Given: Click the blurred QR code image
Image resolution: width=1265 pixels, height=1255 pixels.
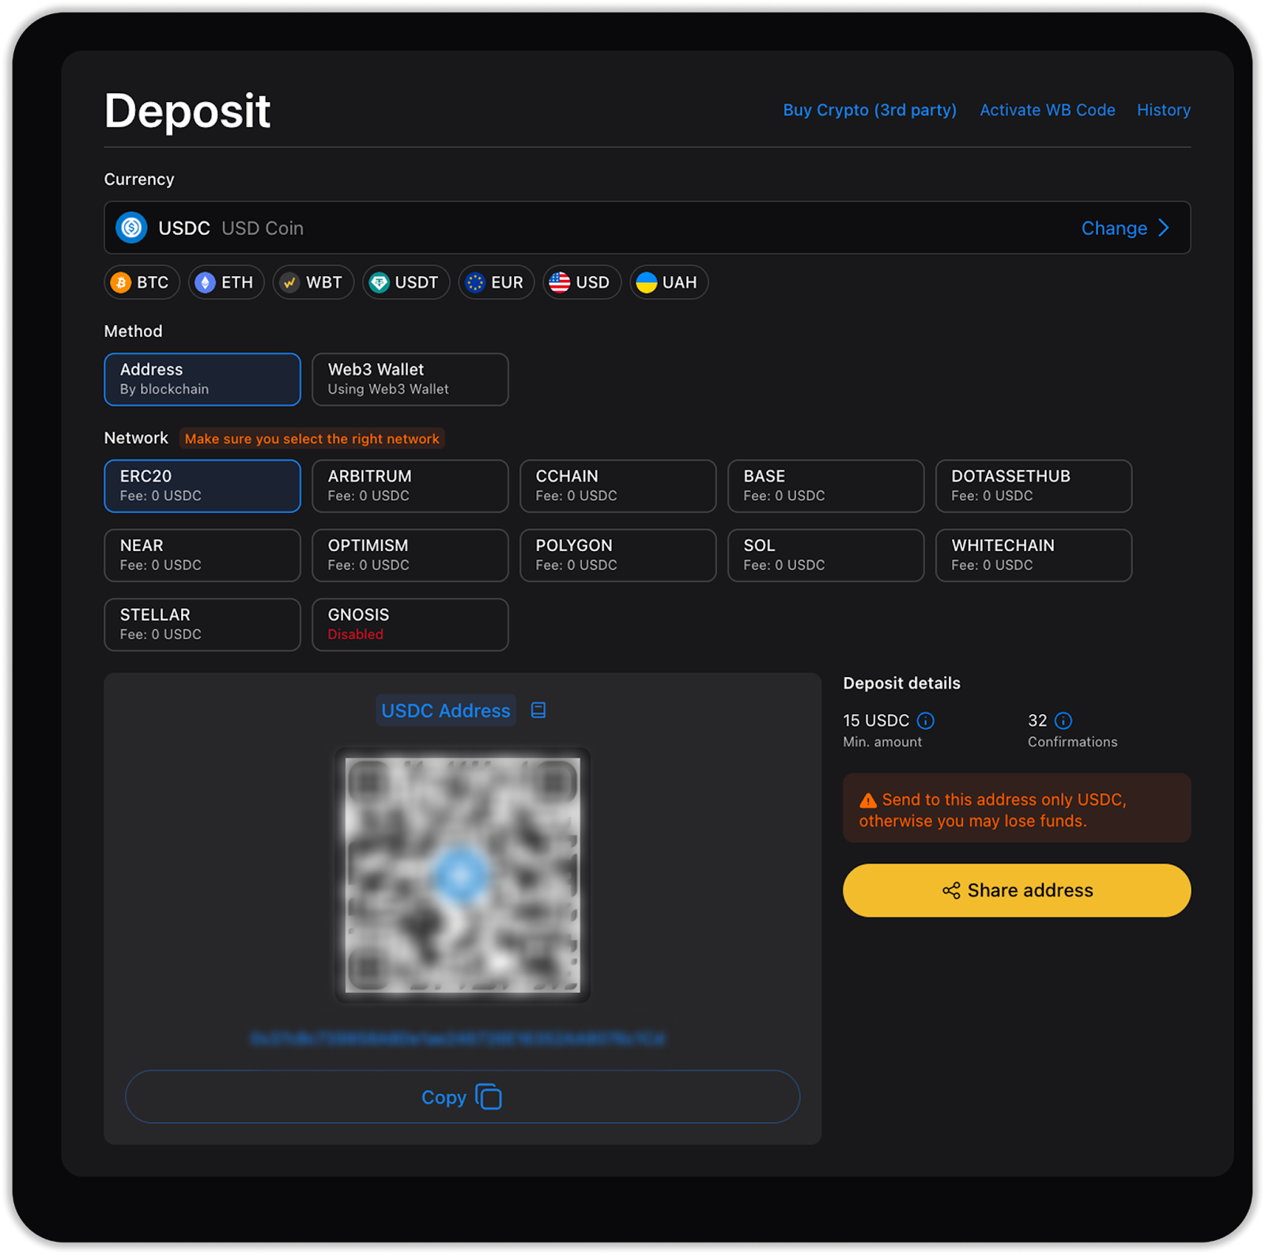Looking at the screenshot, I should pos(463,875).
